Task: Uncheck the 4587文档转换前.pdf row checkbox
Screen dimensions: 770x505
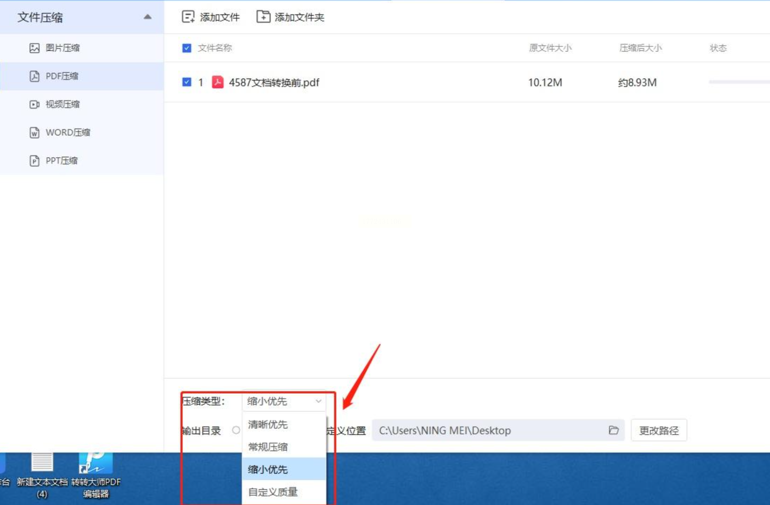Action: [187, 82]
